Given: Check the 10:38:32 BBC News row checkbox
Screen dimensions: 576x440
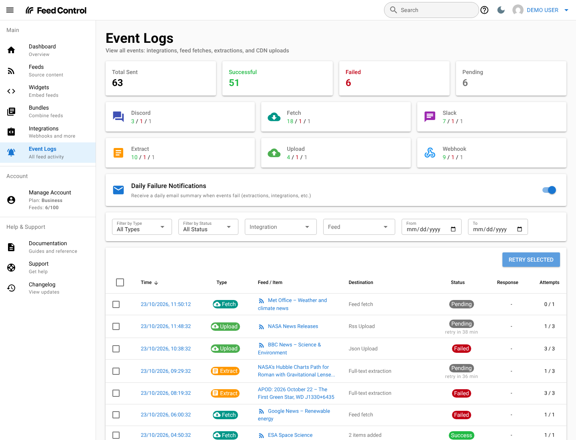Looking at the screenshot, I should [x=116, y=349].
